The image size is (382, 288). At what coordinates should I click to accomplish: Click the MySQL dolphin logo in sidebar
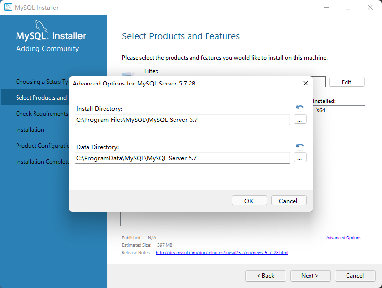[x=40, y=26]
